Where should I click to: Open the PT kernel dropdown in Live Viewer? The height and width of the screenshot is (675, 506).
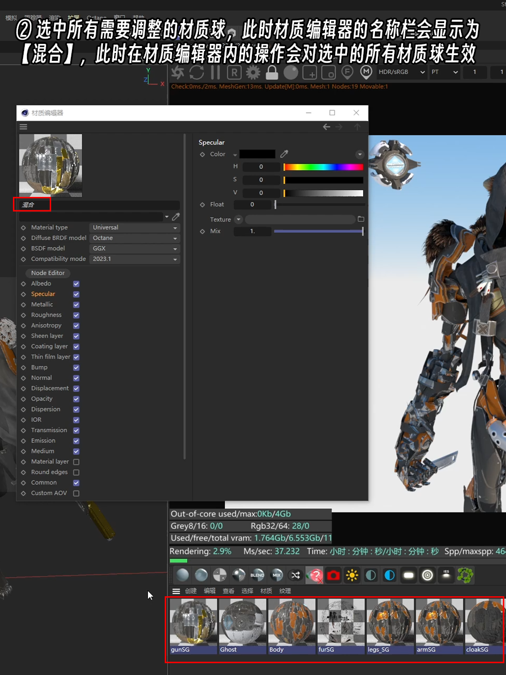point(444,72)
